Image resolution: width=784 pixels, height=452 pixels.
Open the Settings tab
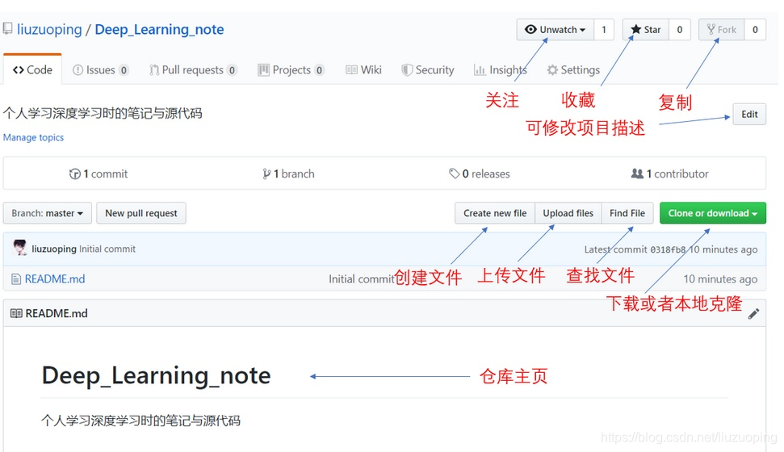point(573,70)
